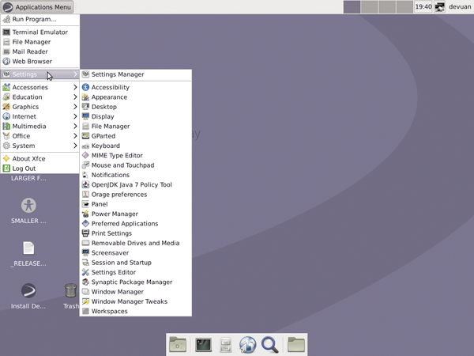The image size is (474, 356).
Task: Click the devuan user button
Action: pos(460,6)
